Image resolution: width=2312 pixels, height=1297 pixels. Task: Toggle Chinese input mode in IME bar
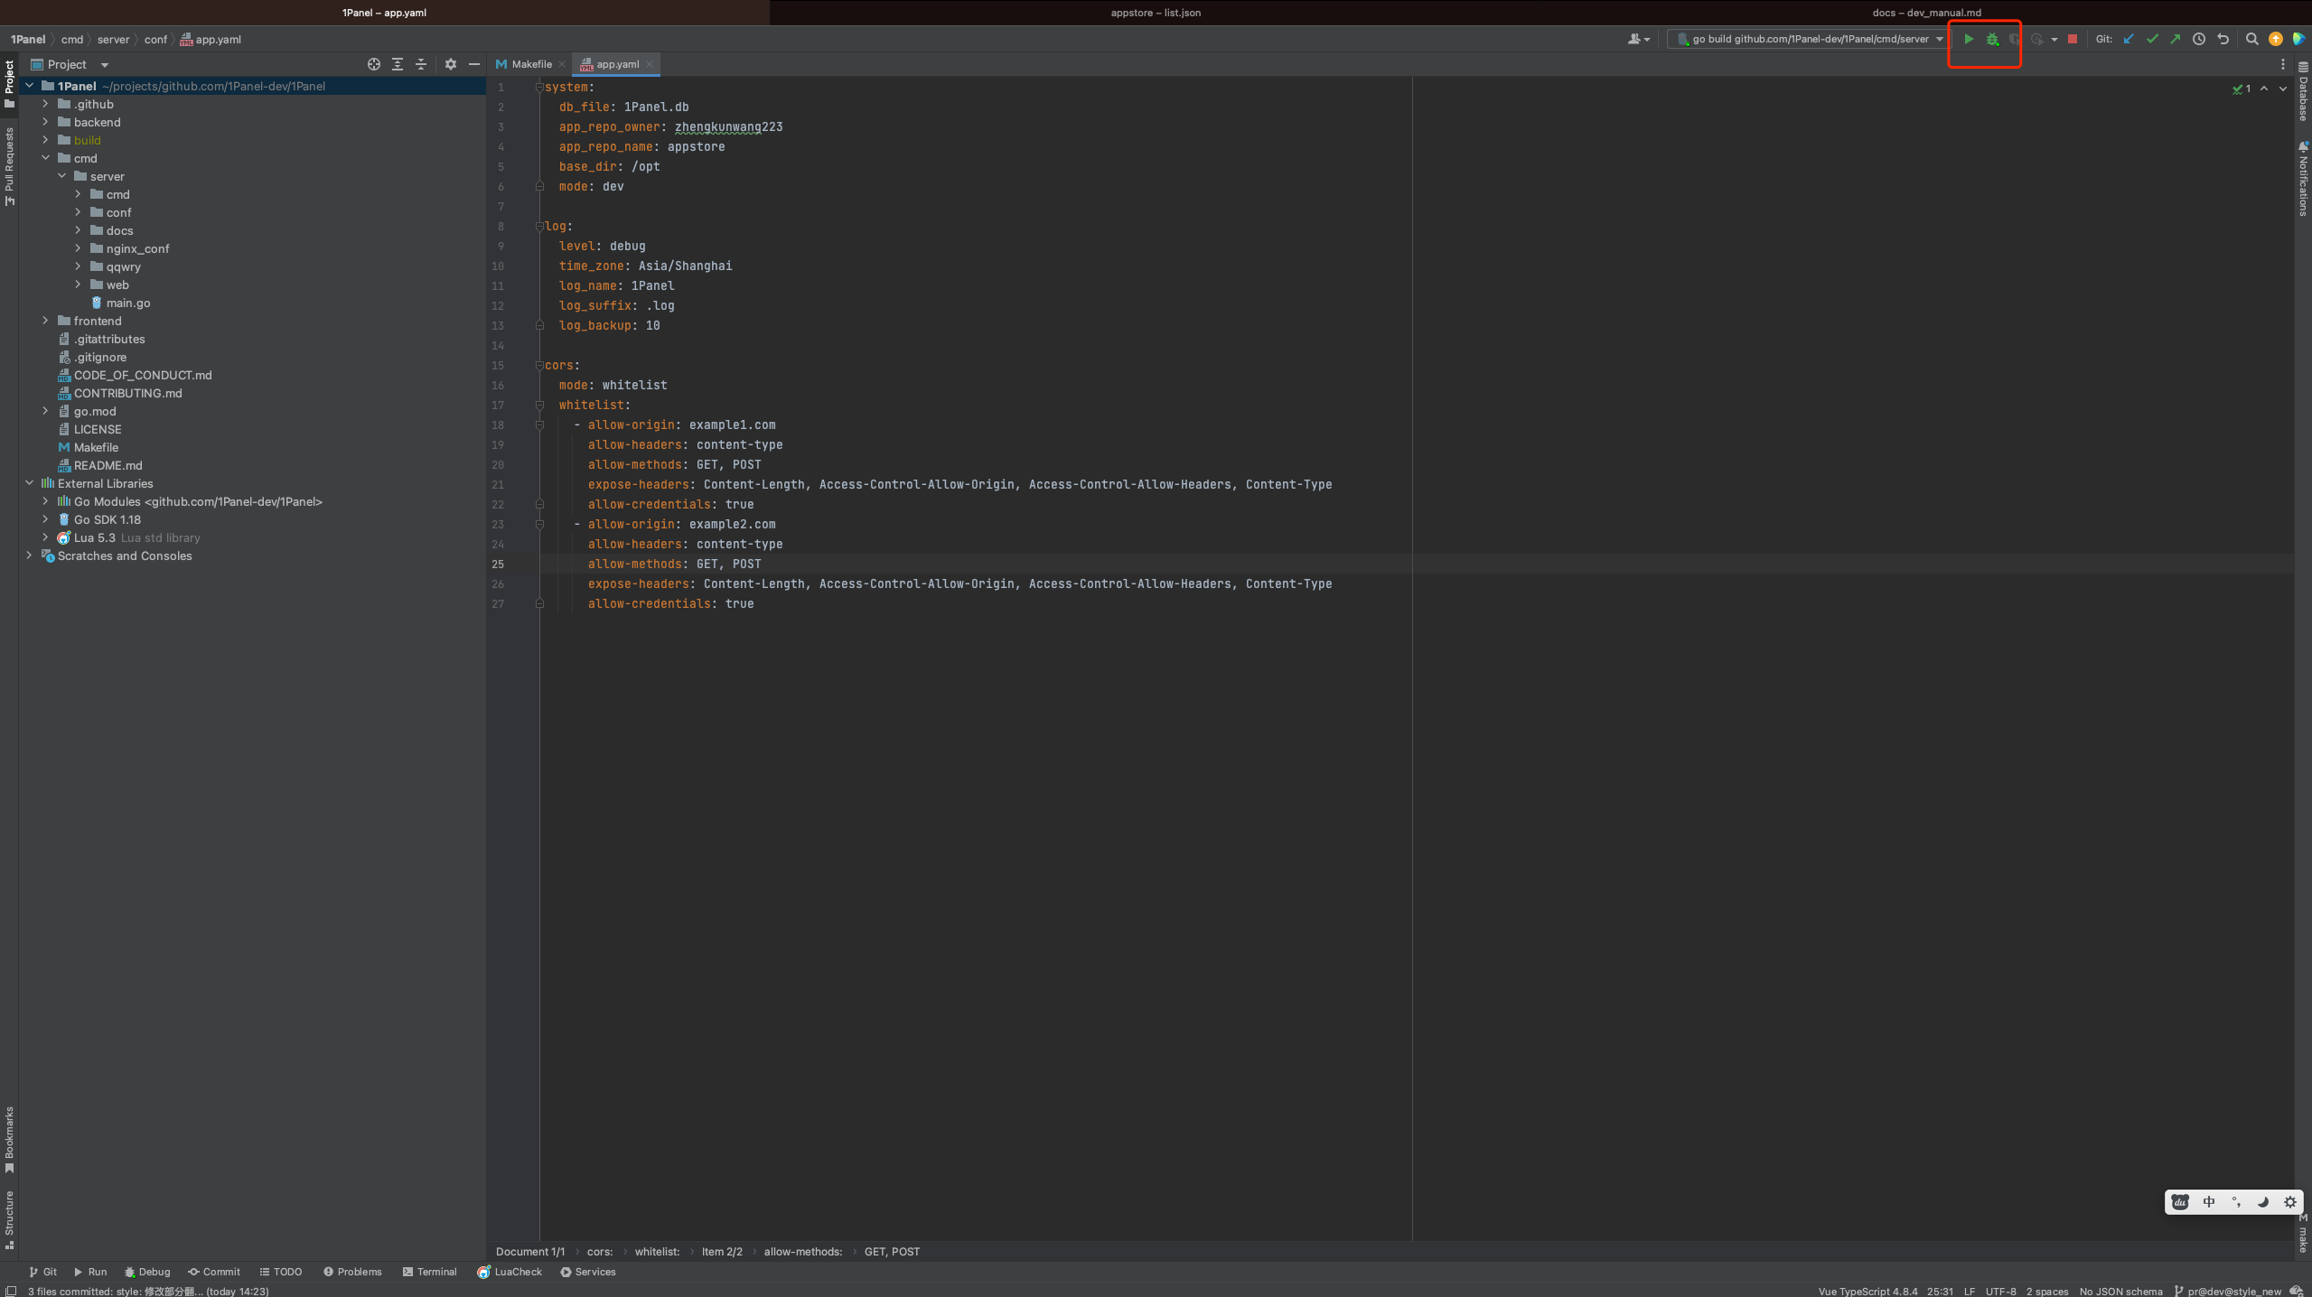coord(2208,1201)
